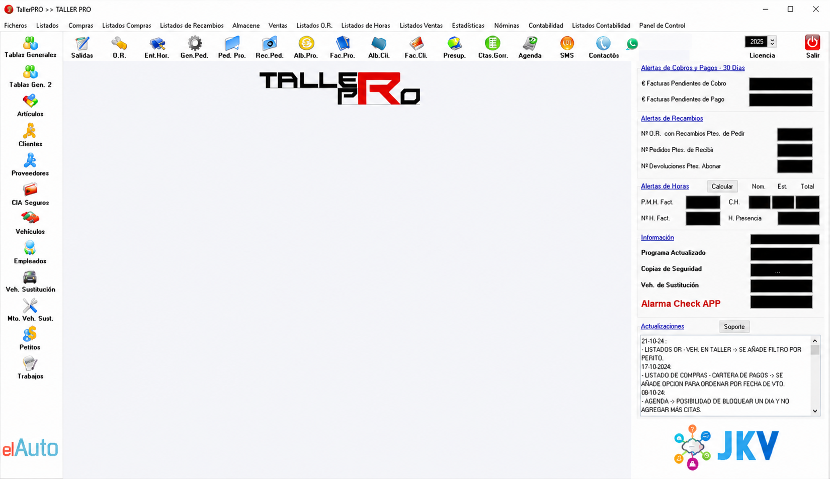This screenshot has height=479, width=830.
Task: Open the Trabajos section
Action: [30, 368]
